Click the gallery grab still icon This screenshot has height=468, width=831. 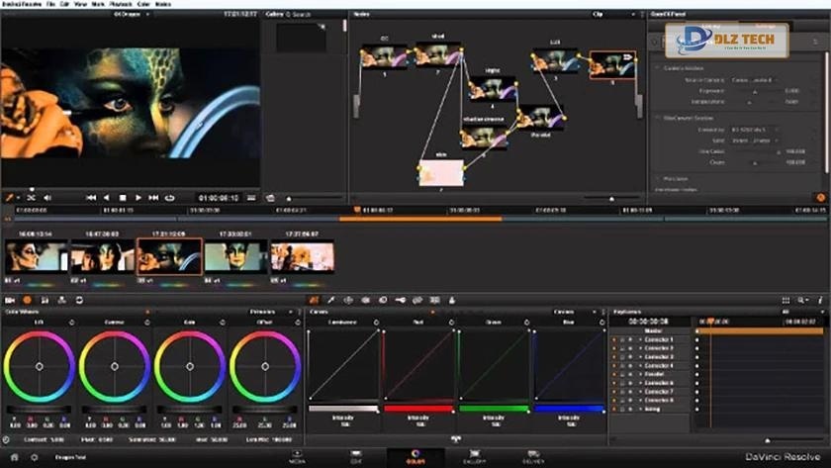click(x=270, y=198)
